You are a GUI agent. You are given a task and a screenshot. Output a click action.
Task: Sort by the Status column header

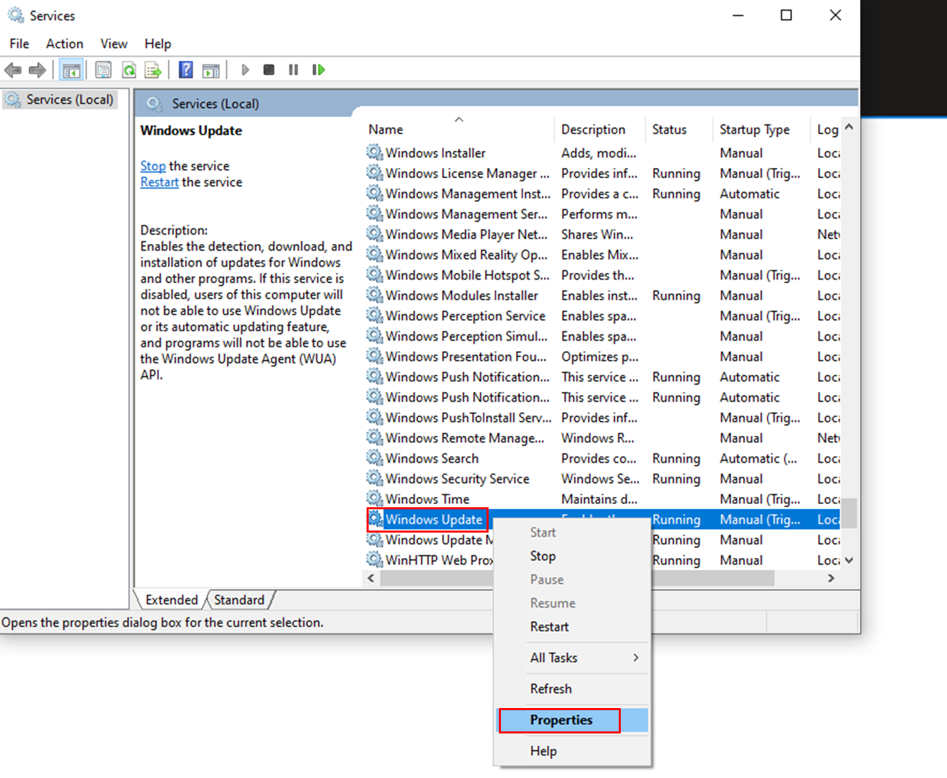pyautogui.click(x=678, y=129)
